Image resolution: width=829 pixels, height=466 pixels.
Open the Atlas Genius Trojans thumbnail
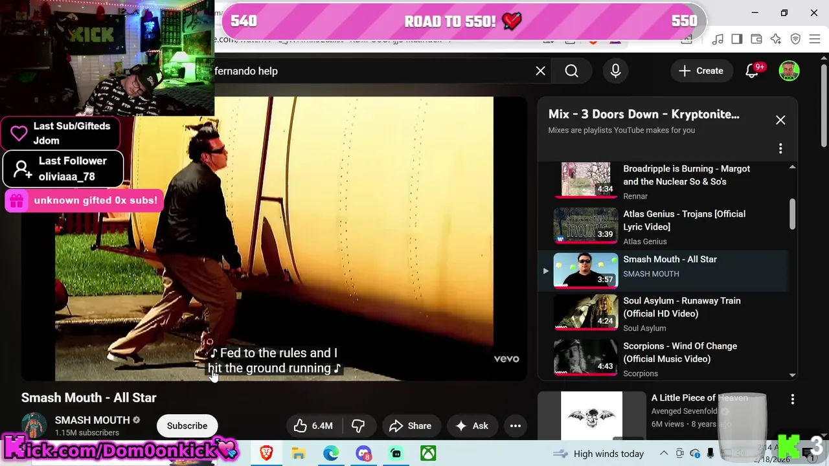(585, 225)
